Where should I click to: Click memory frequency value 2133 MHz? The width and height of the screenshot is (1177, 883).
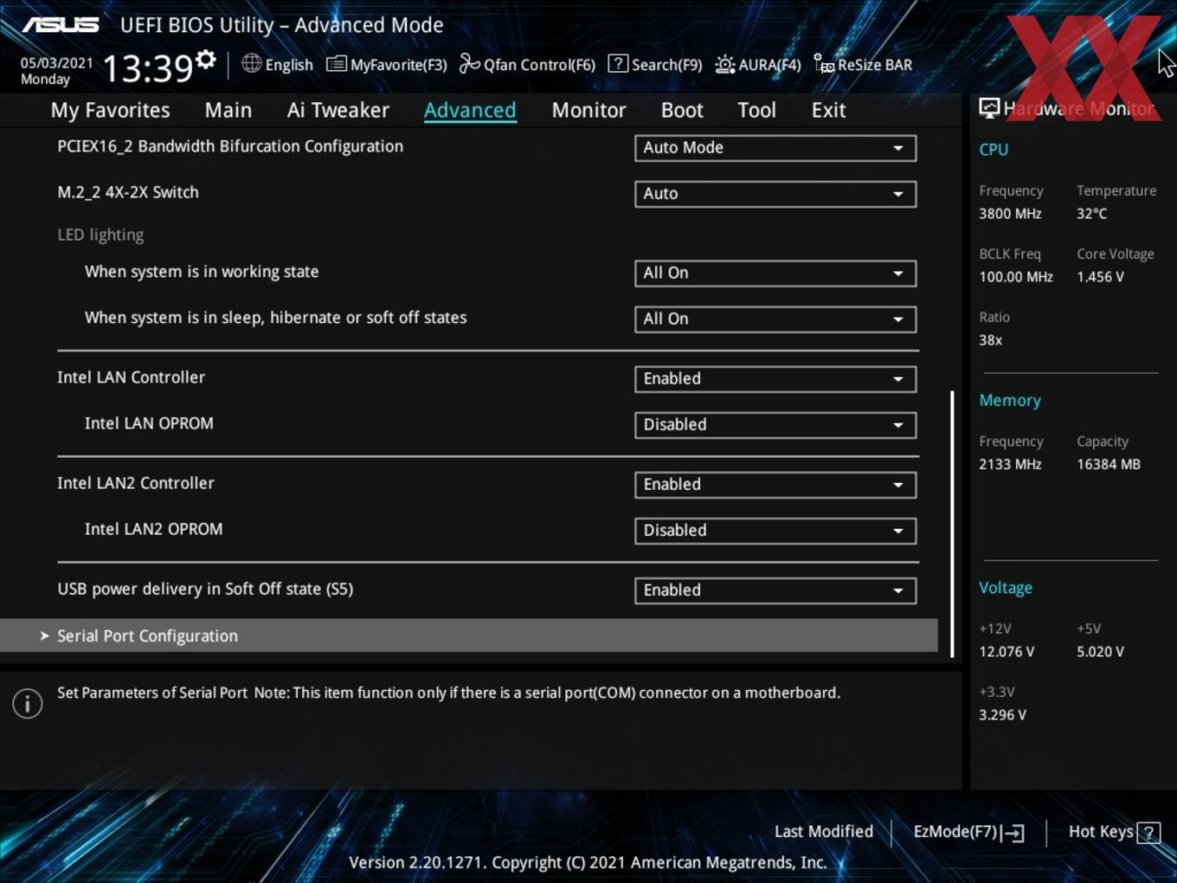click(x=1010, y=464)
